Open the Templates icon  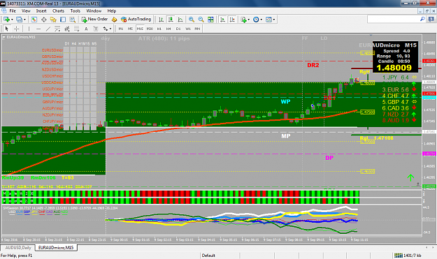tap(268, 20)
